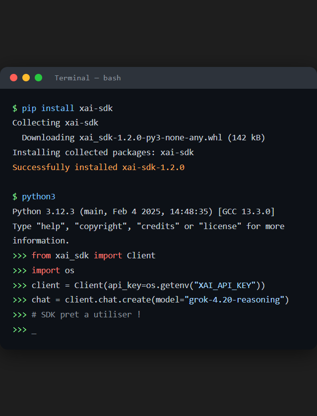317x416 pixels.
Task: Click the 'Collecting xai-sdk' output line
Action: (56, 123)
